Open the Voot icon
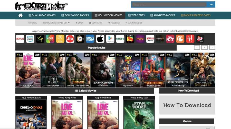The width and height of the screenshot is (231, 129). tap(50, 39)
